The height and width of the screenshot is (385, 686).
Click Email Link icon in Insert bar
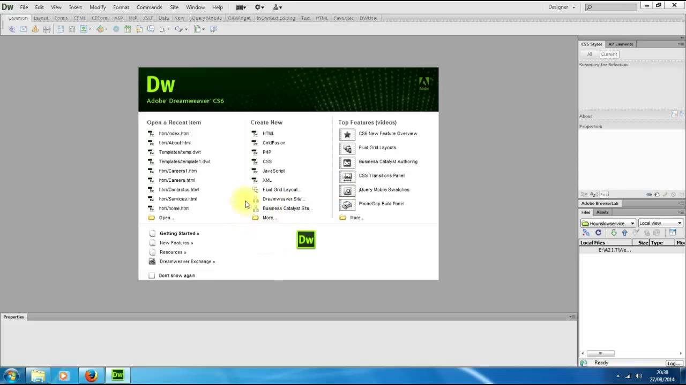(x=23, y=29)
